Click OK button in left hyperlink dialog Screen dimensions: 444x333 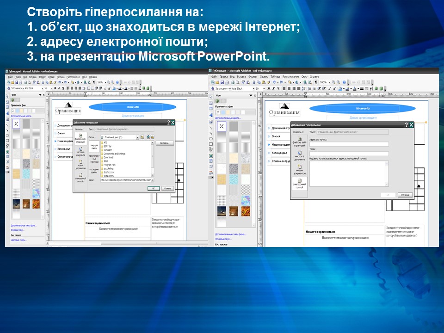pos(154,188)
